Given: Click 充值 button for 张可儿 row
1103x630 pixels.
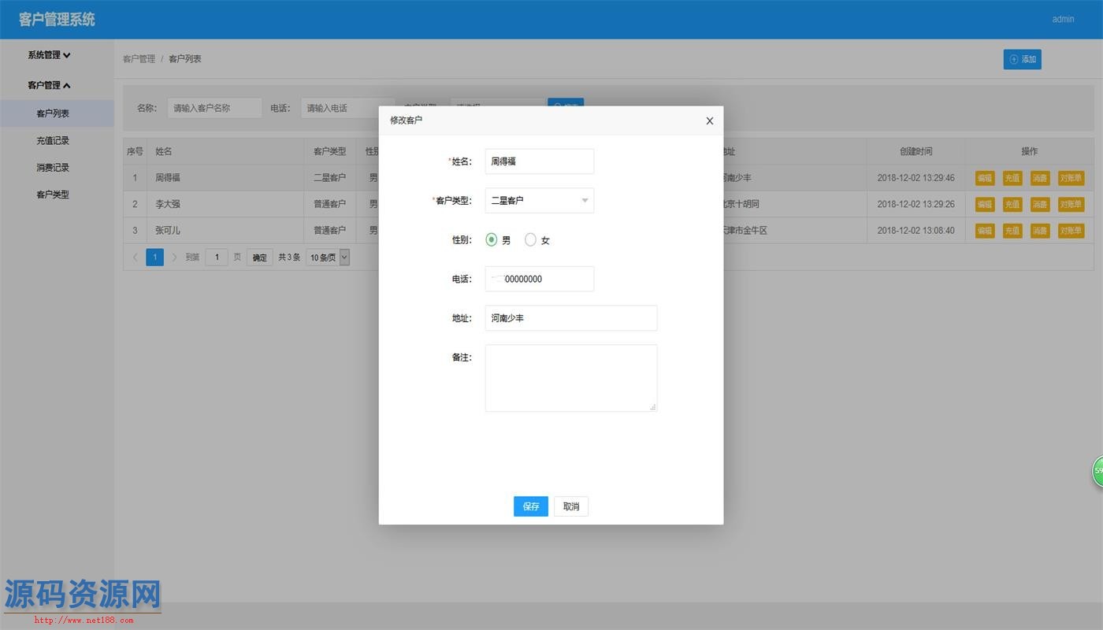Looking at the screenshot, I should pyautogui.click(x=1012, y=231).
